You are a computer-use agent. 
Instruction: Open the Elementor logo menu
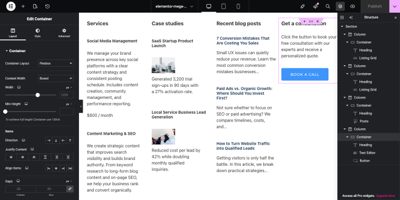tap(11, 6)
